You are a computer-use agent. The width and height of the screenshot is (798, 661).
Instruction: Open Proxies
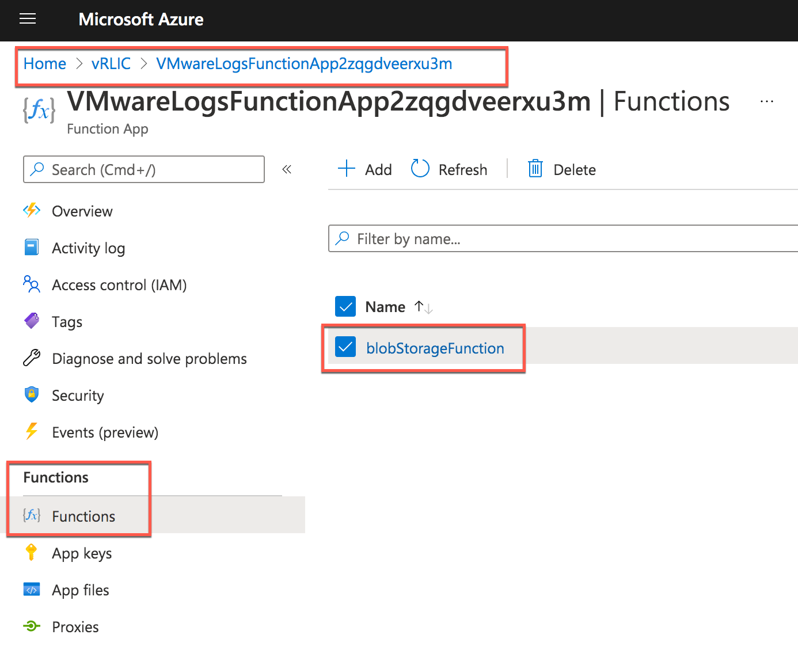pyautogui.click(x=75, y=627)
